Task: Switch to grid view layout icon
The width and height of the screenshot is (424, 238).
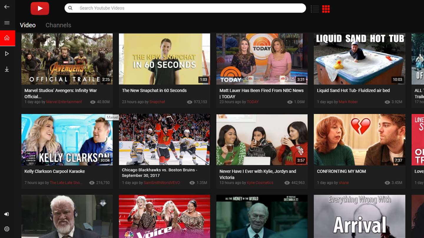Action: coord(326,9)
